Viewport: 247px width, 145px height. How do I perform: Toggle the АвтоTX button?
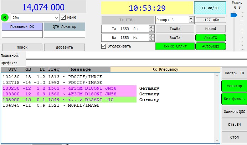(x=210, y=37)
